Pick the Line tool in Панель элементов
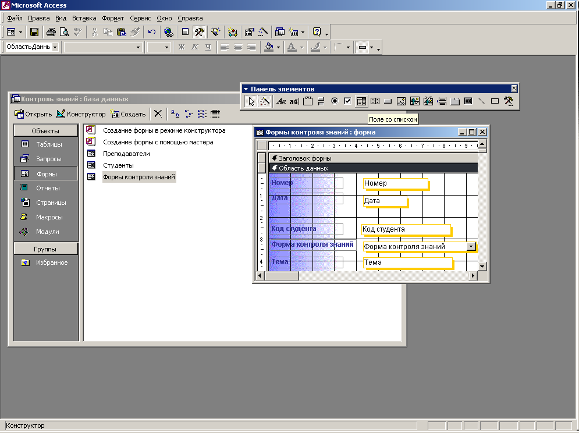The height and width of the screenshot is (433, 579). pos(481,101)
